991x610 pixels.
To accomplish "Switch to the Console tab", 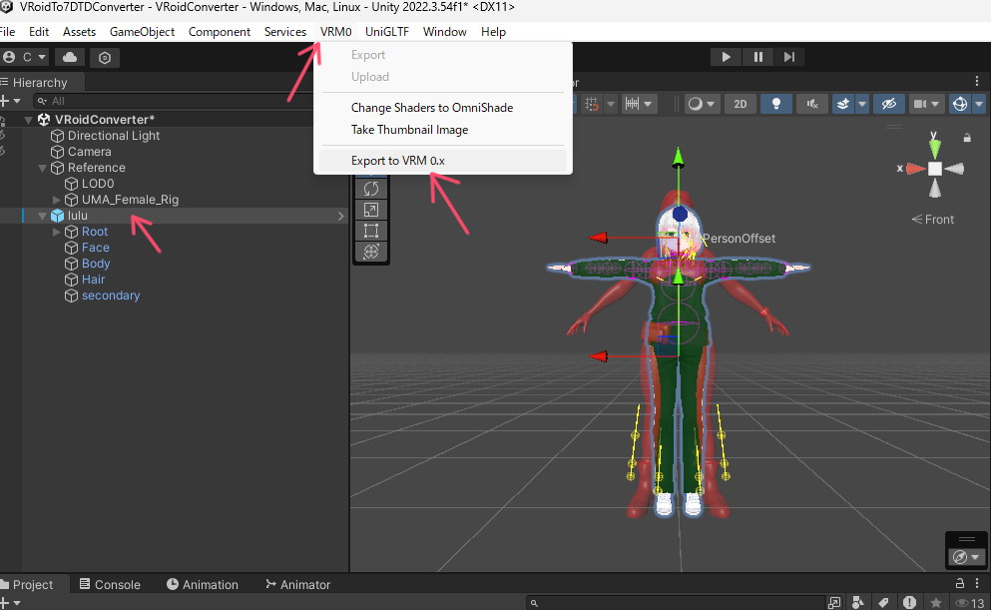I will coord(109,585).
